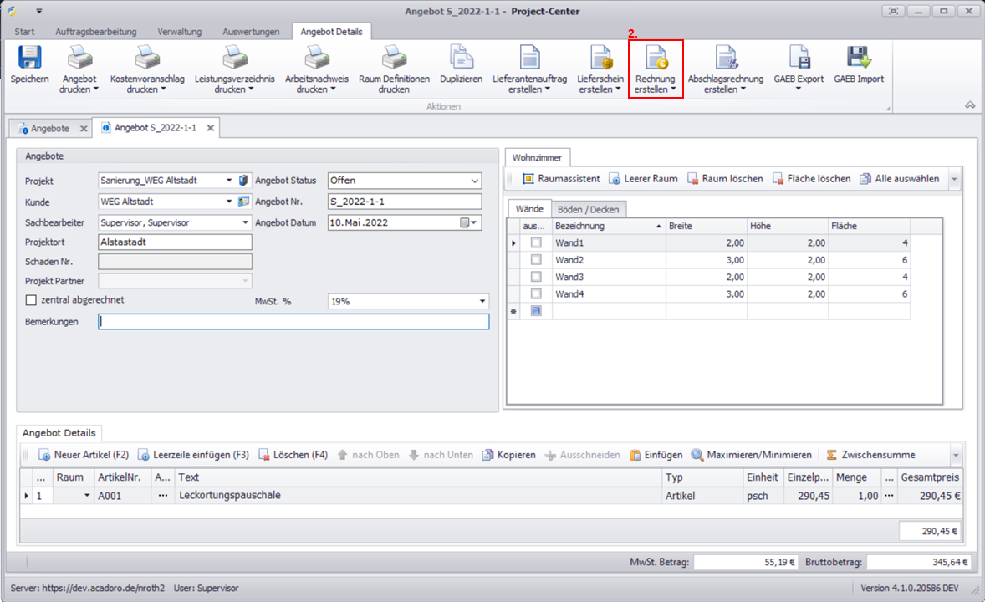Viewport: 985px width, 602px height.
Task: Switch to the Auftragsbearbeitung ribbon tab
Action: (95, 32)
